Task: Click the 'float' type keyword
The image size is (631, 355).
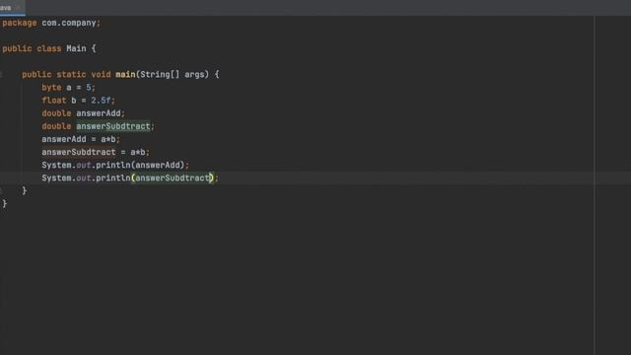Action: (54, 101)
